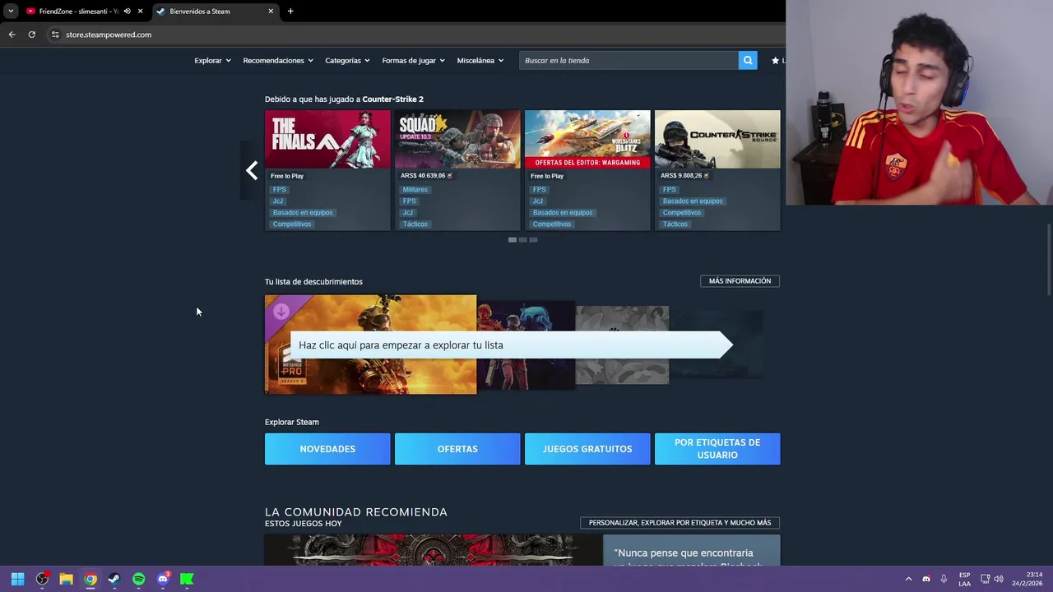The width and height of the screenshot is (1053, 592).
Task: Select the first carousel page dot
Action: click(x=513, y=239)
